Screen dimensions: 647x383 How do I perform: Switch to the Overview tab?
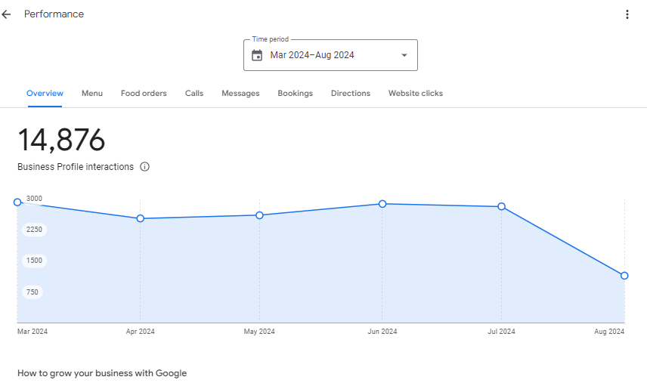(45, 94)
